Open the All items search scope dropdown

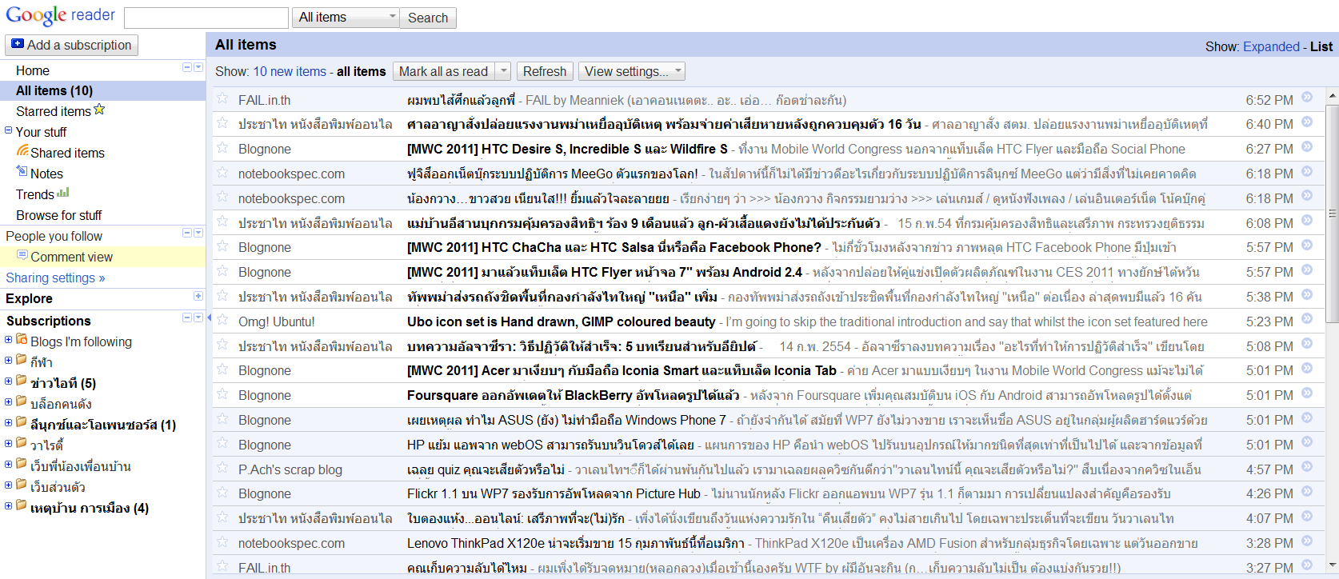[346, 18]
